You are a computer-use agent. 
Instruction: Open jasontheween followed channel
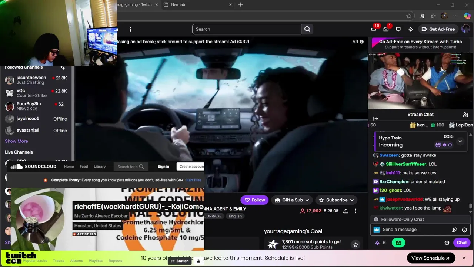pos(36,80)
